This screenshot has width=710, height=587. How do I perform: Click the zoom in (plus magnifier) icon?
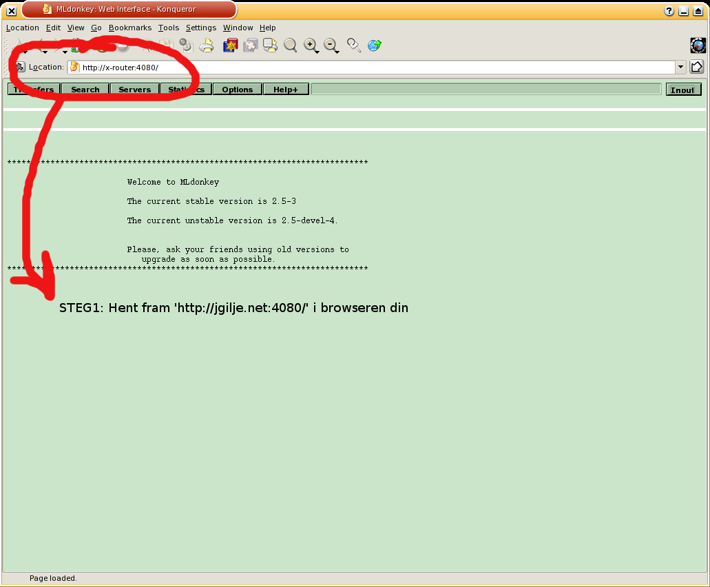311,46
